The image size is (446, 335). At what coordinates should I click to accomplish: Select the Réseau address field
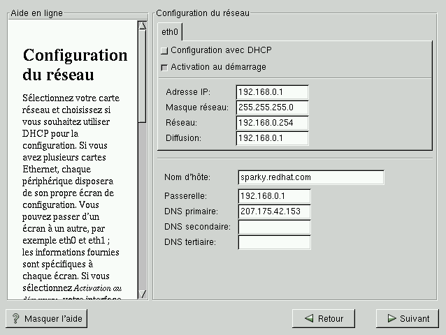point(273,123)
